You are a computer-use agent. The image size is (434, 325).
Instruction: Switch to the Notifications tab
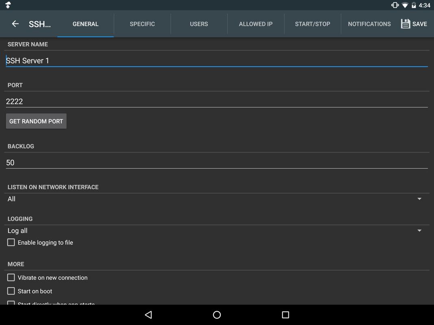point(369,24)
